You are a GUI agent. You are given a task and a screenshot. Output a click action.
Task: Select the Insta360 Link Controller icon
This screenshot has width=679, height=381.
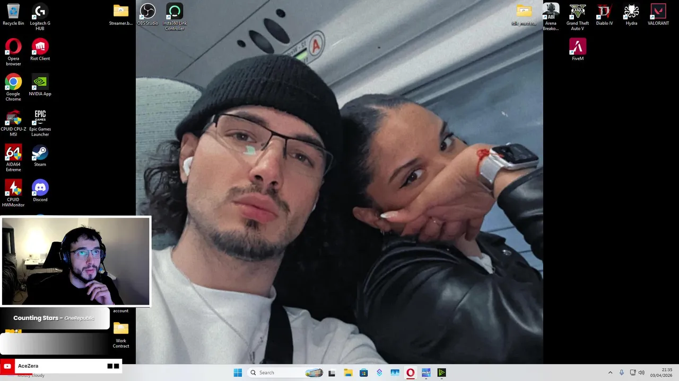click(175, 17)
